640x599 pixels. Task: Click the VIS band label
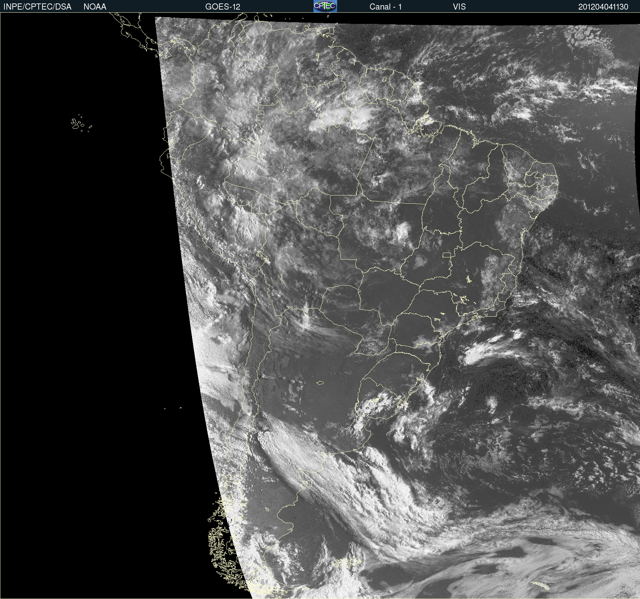tap(459, 7)
